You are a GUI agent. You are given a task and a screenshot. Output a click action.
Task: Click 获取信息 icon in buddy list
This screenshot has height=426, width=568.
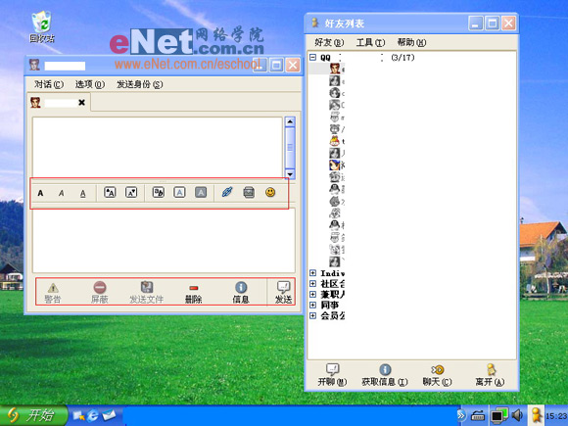385,375
